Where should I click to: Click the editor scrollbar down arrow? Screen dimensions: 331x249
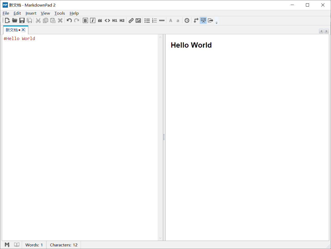[x=161, y=238]
